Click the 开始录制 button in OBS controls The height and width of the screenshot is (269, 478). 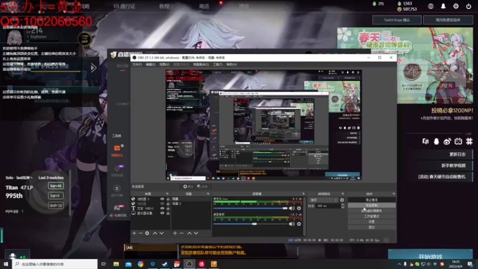coord(372,205)
